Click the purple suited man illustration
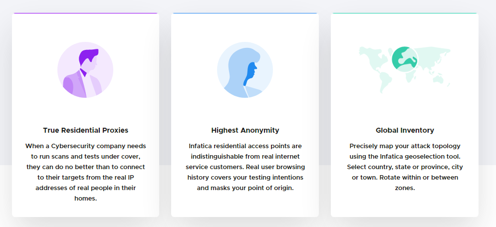The height and width of the screenshot is (227, 496). pyautogui.click(x=85, y=70)
